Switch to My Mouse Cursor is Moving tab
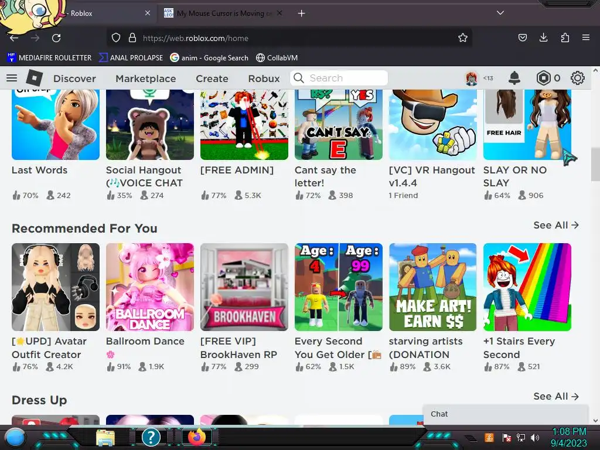The width and height of the screenshot is (600, 450). tap(223, 13)
